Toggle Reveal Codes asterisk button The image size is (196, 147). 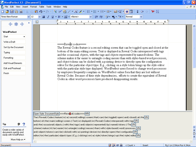127,12
